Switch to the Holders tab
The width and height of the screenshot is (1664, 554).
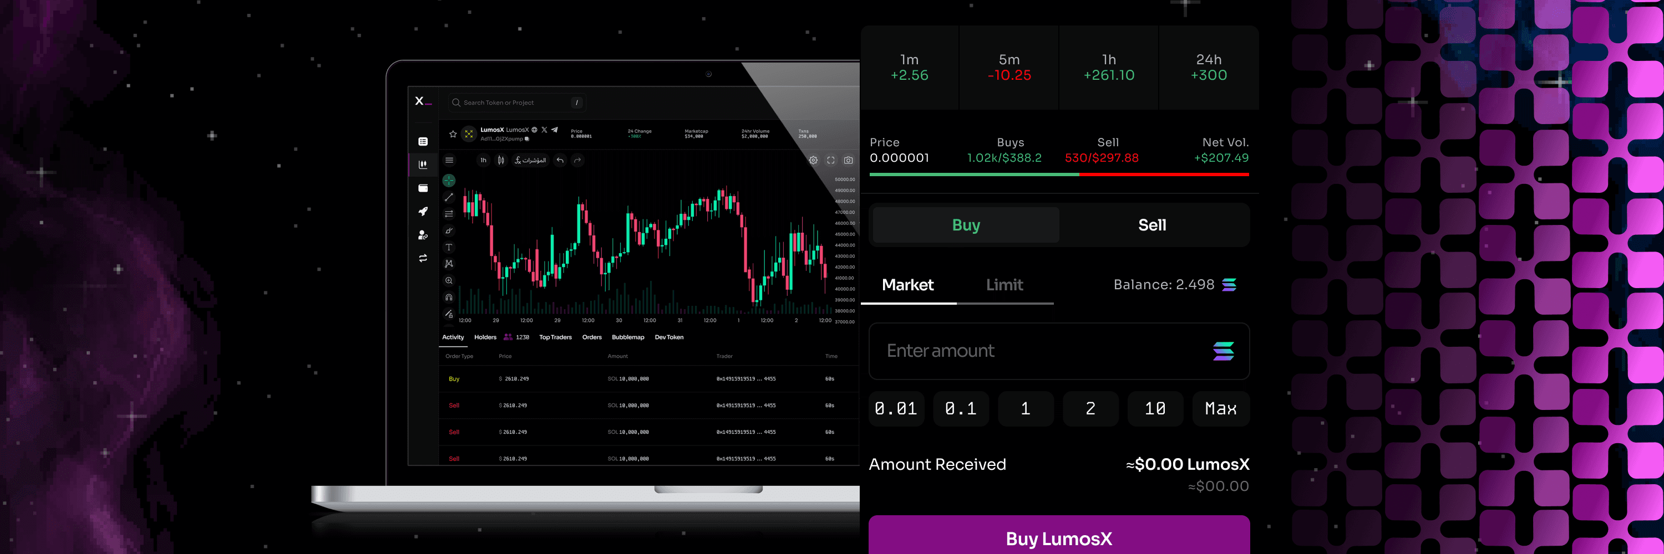485,337
